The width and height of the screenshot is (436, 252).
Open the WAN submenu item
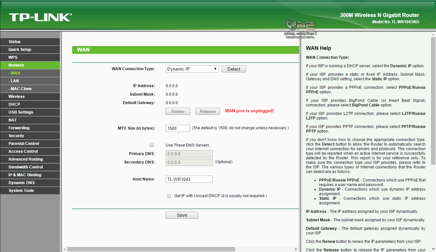(x=30, y=73)
